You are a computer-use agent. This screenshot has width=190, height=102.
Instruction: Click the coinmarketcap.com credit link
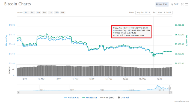(x=181, y=101)
